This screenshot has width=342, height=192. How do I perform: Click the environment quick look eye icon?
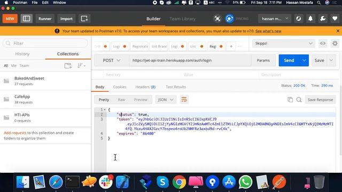click(323, 43)
